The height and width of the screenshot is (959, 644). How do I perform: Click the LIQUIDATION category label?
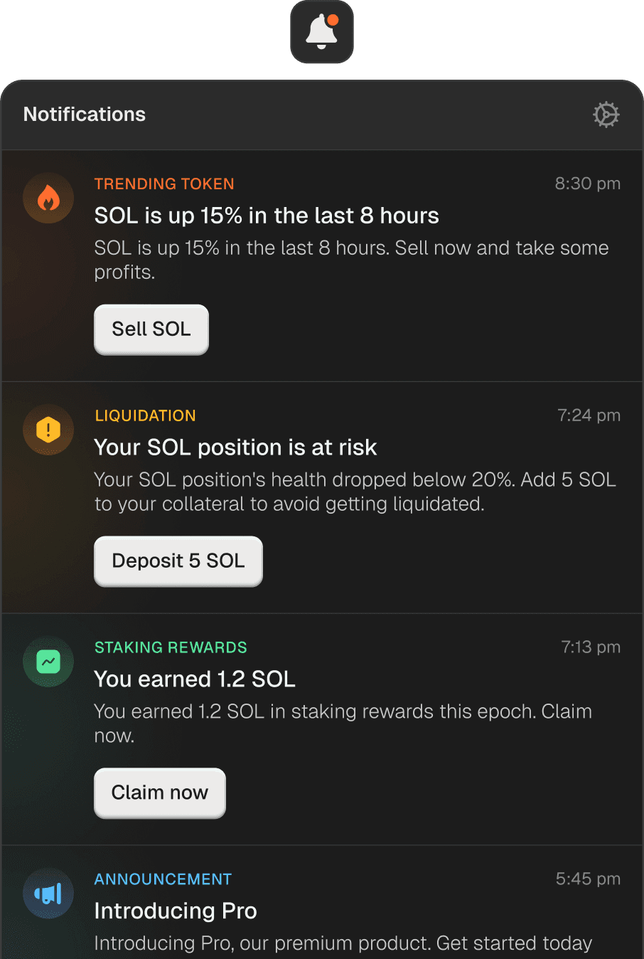(146, 416)
